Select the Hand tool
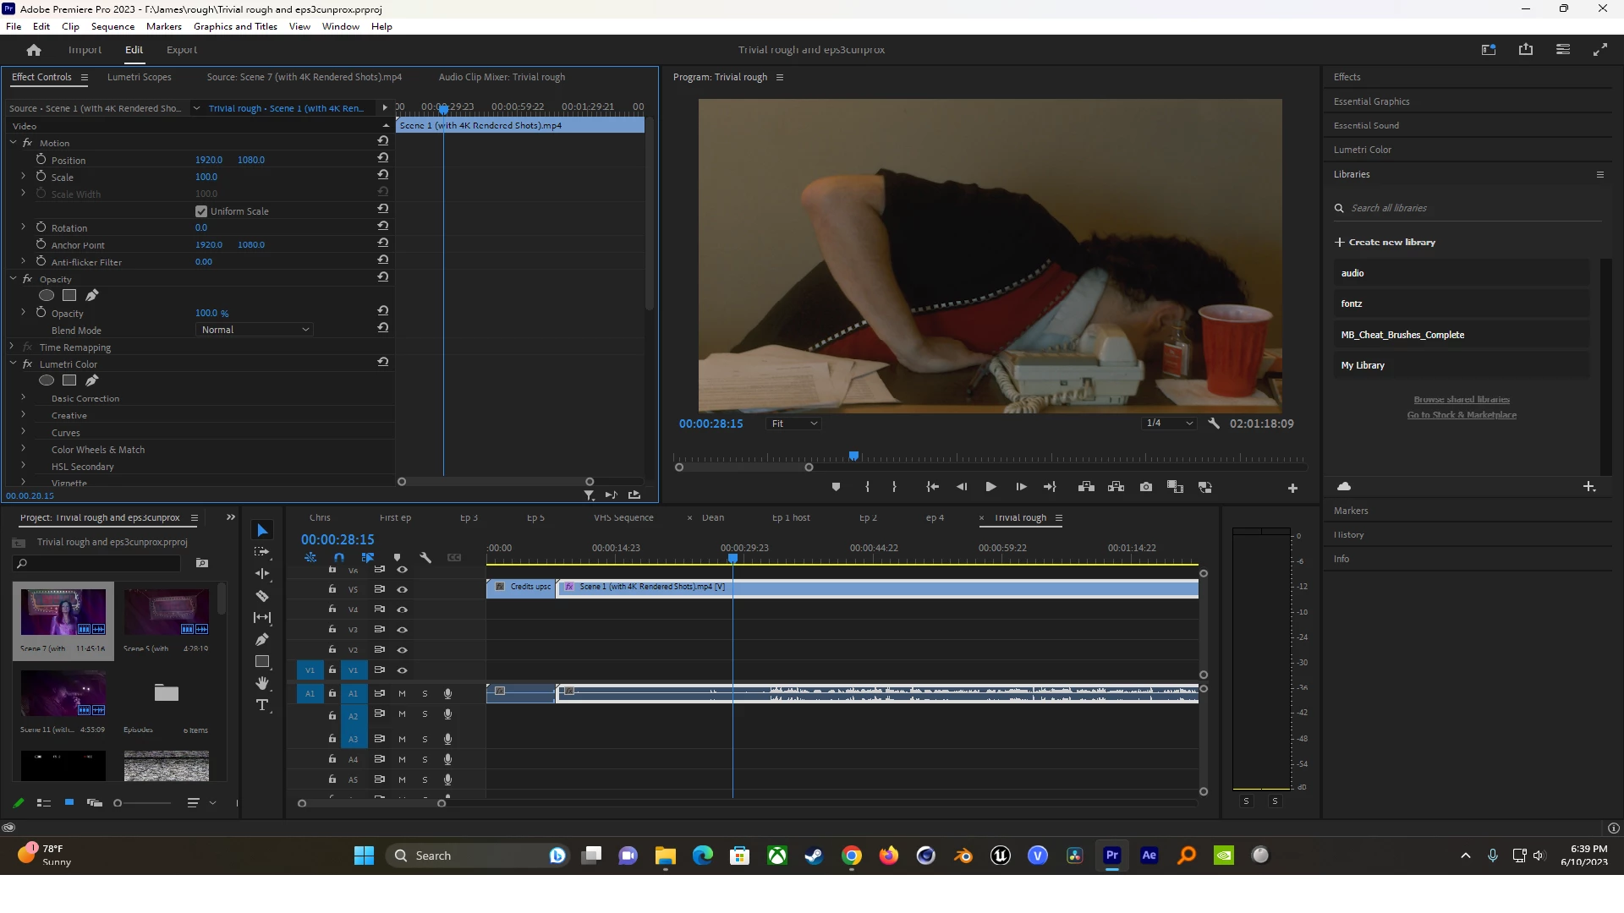Image resolution: width=1624 pixels, height=913 pixels. pos(262,683)
